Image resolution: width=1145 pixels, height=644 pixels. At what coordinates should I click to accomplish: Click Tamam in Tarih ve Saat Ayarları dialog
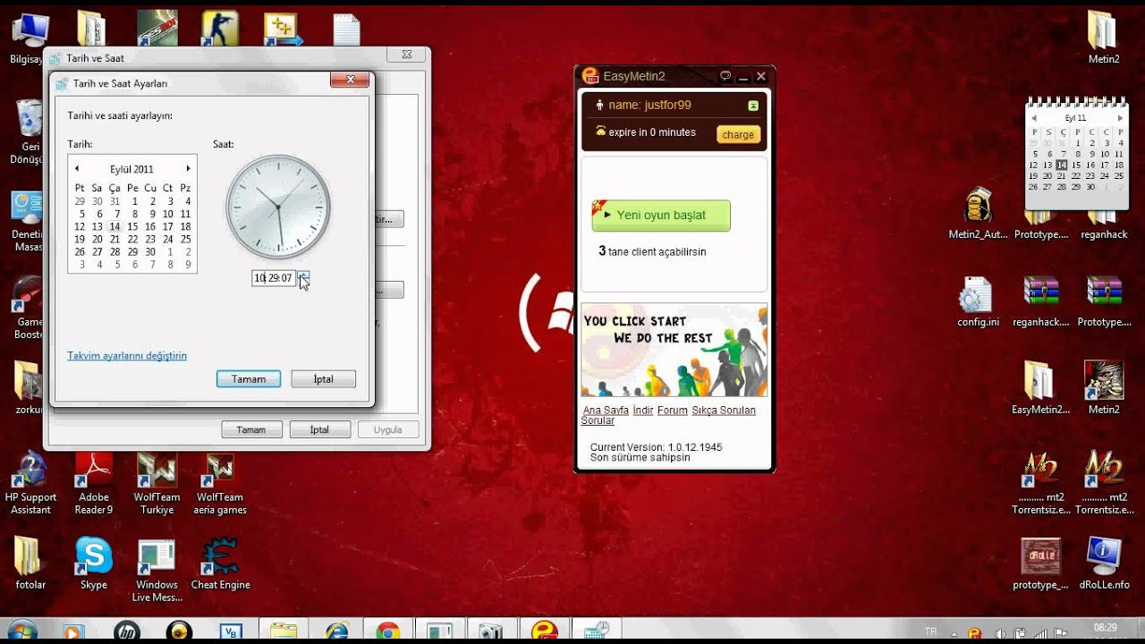coord(249,379)
